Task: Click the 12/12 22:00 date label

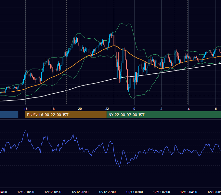Action: (107, 192)
